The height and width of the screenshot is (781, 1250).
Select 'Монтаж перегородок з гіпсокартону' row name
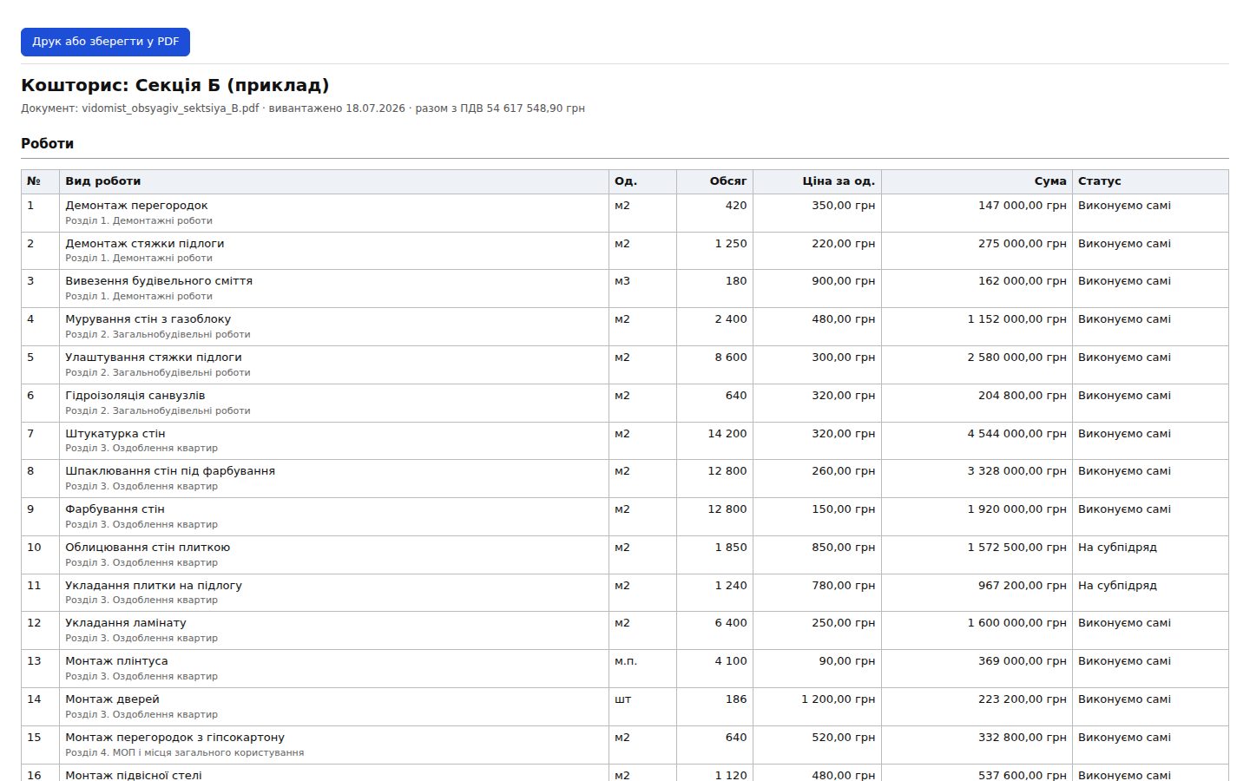pos(174,738)
